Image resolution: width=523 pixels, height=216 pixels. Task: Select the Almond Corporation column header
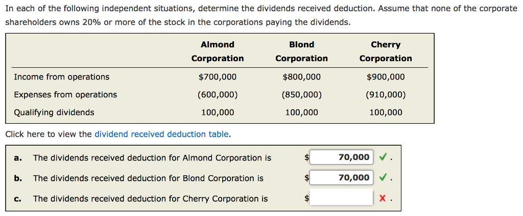coord(218,51)
